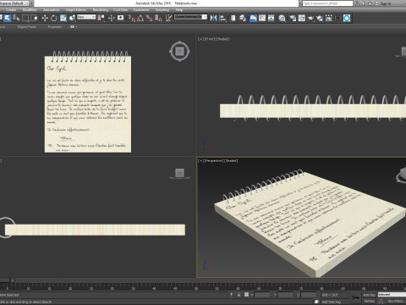Toggle Selection Lock padlock icon
This screenshot has height=305, width=406.
239,295
